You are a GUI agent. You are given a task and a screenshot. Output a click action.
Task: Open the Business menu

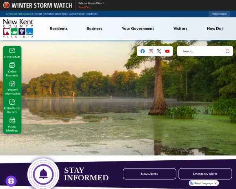pyautogui.click(x=94, y=28)
